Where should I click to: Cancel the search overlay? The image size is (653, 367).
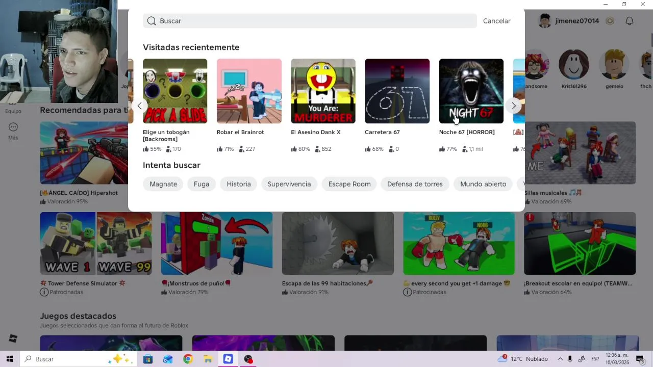(496, 21)
